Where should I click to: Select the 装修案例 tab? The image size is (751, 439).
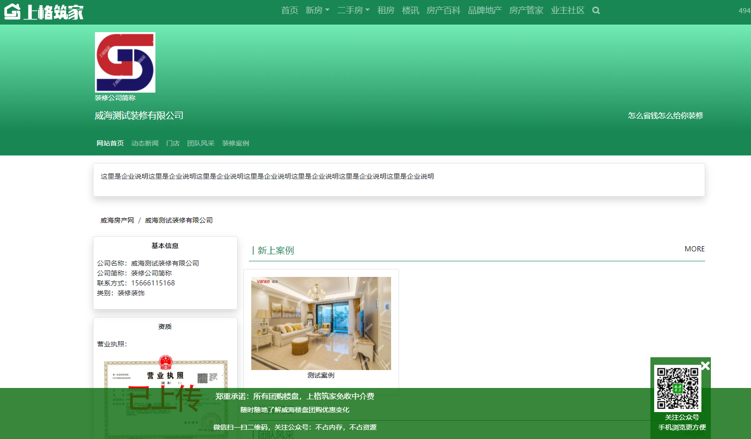tap(236, 143)
